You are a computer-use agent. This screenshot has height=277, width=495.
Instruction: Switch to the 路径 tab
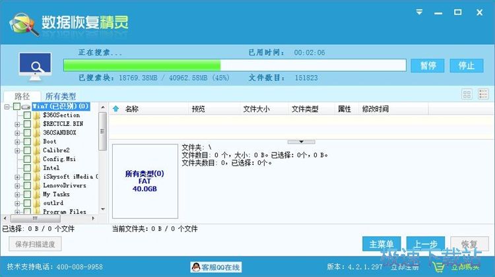22,96
